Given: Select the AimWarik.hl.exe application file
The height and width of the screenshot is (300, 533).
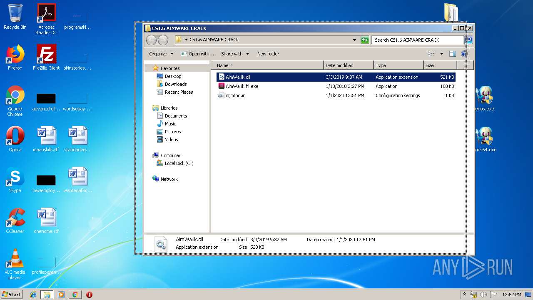Looking at the screenshot, I should point(336,86).
